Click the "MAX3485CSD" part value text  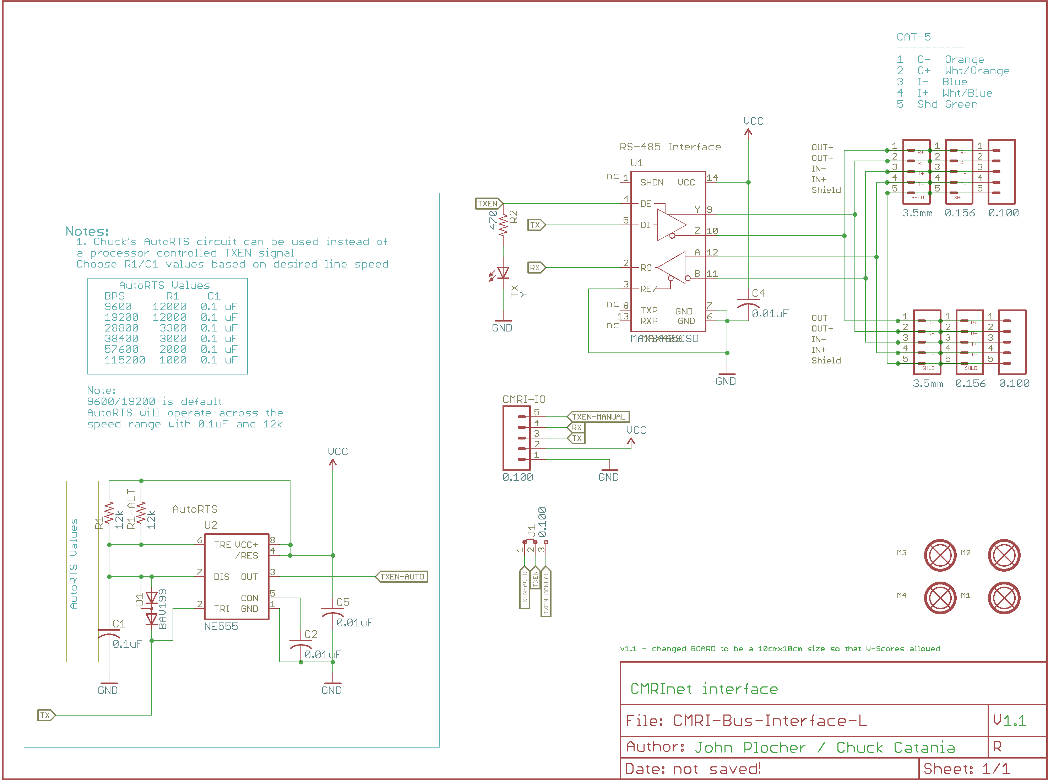coord(664,339)
